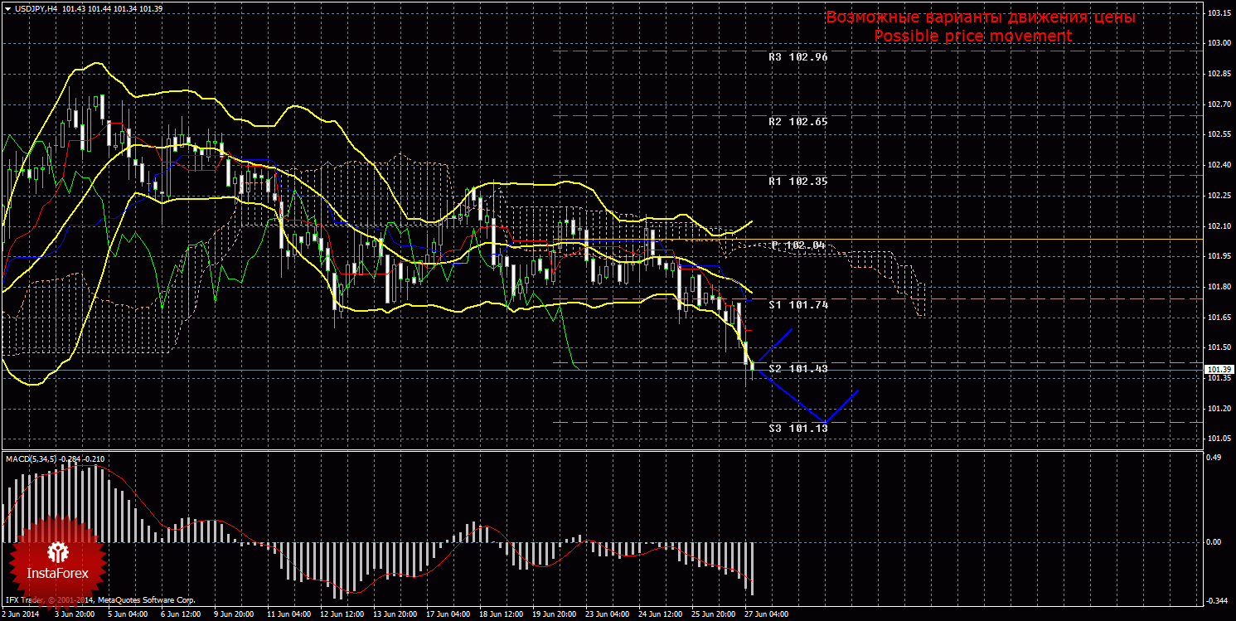Select the red 'Possible price movement' caption
This screenshot has width=1236, height=621.
pyautogui.click(x=973, y=36)
